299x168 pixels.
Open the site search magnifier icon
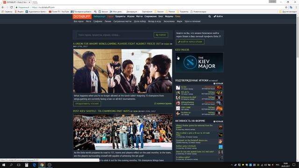point(210,16)
